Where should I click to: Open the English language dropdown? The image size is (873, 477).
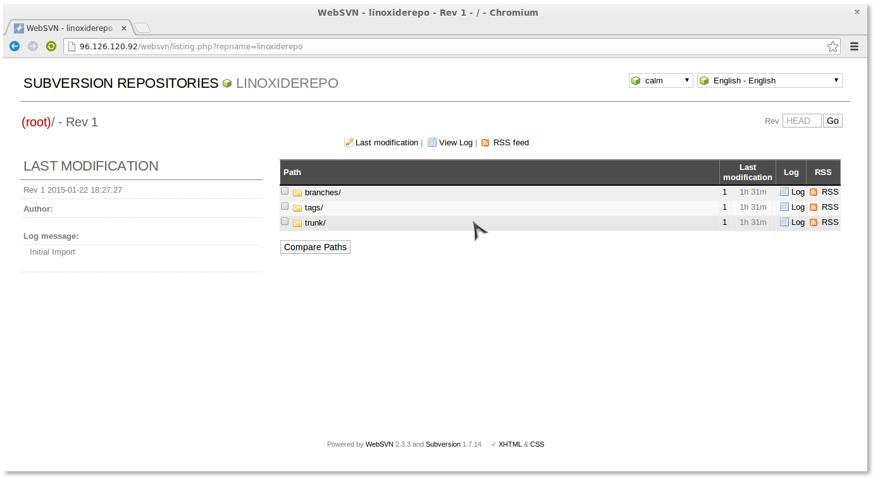point(769,80)
